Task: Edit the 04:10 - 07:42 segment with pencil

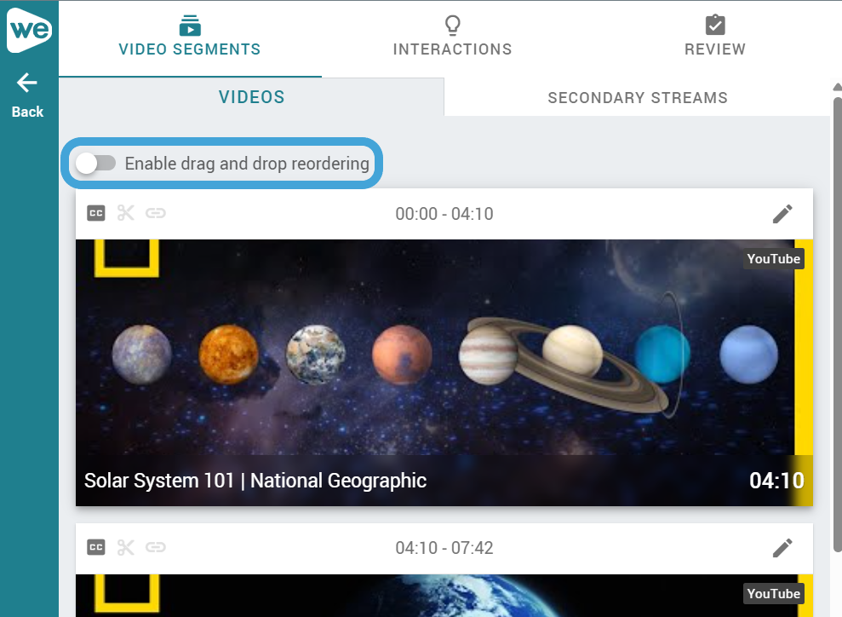Action: pyautogui.click(x=782, y=548)
